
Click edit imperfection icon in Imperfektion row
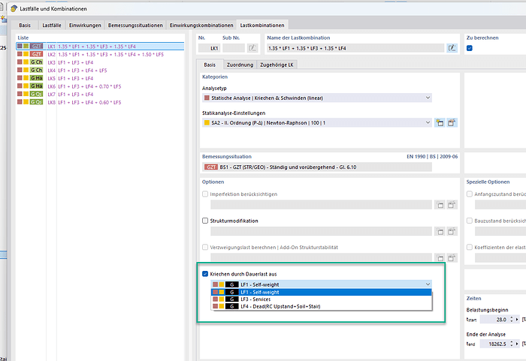pos(452,205)
